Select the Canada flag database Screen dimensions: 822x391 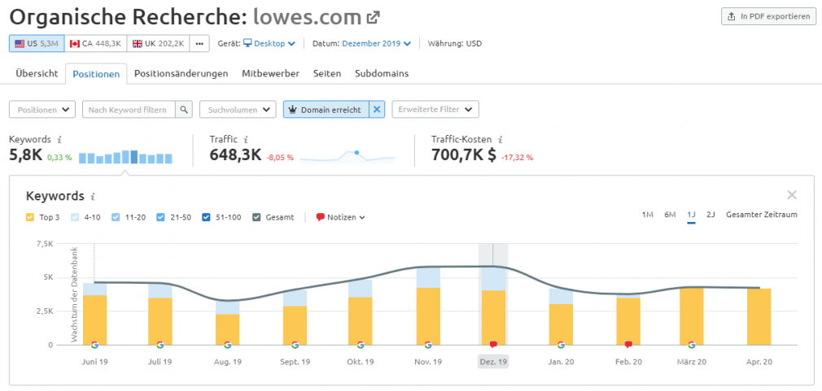pyautogui.click(x=74, y=43)
